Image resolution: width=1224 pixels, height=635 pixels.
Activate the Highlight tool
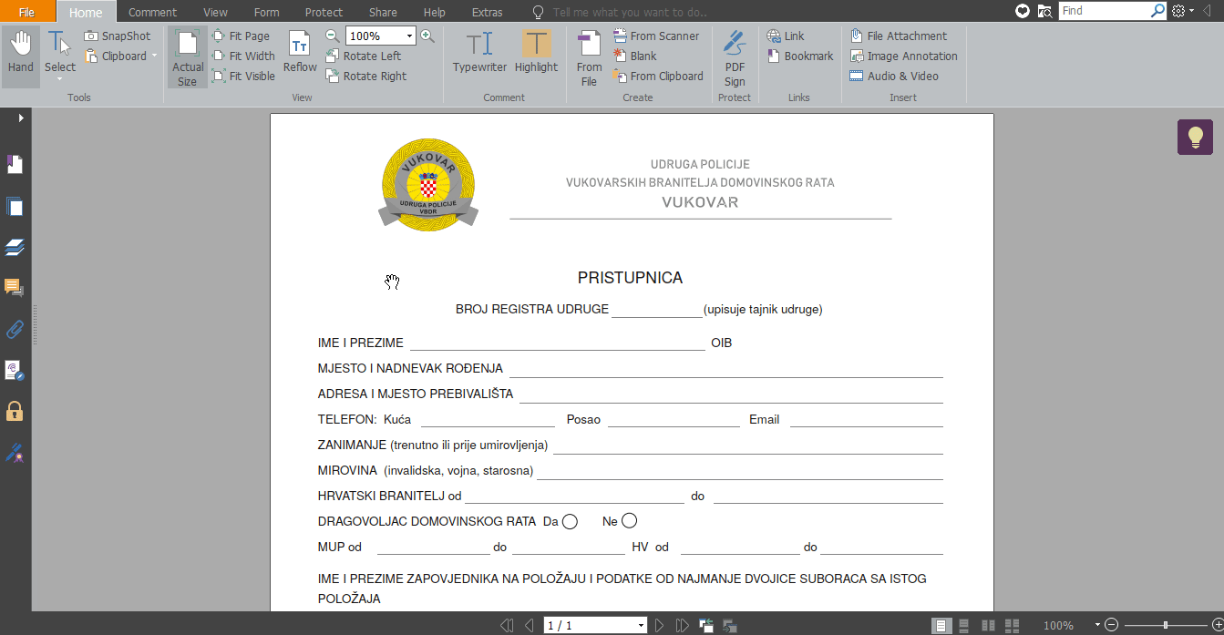point(536,53)
